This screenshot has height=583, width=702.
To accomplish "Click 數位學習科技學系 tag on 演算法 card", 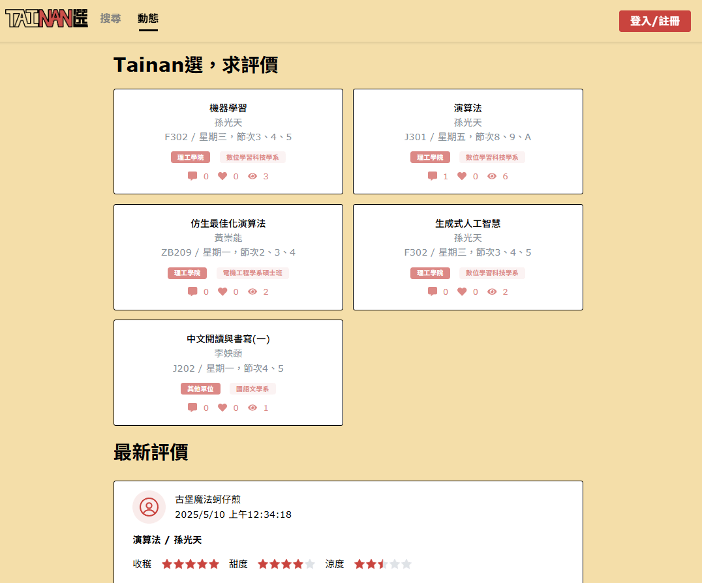I will pos(492,158).
